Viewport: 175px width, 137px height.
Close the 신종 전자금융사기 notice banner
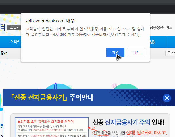[x=167, y=98]
